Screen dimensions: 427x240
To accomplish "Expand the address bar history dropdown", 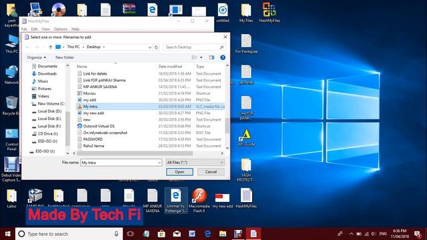I will 149,47.
